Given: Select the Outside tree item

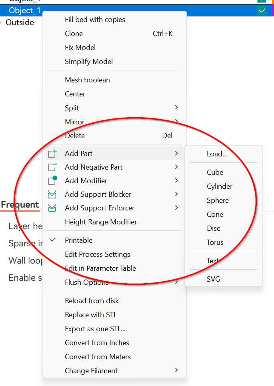Looking at the screenshot, I should 20,22.
